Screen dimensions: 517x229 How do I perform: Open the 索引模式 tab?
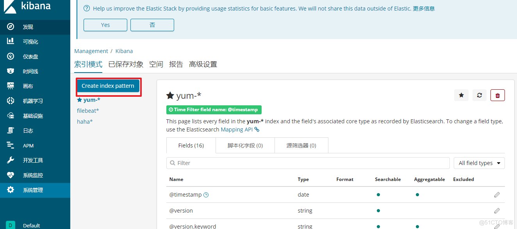(88, 64)
